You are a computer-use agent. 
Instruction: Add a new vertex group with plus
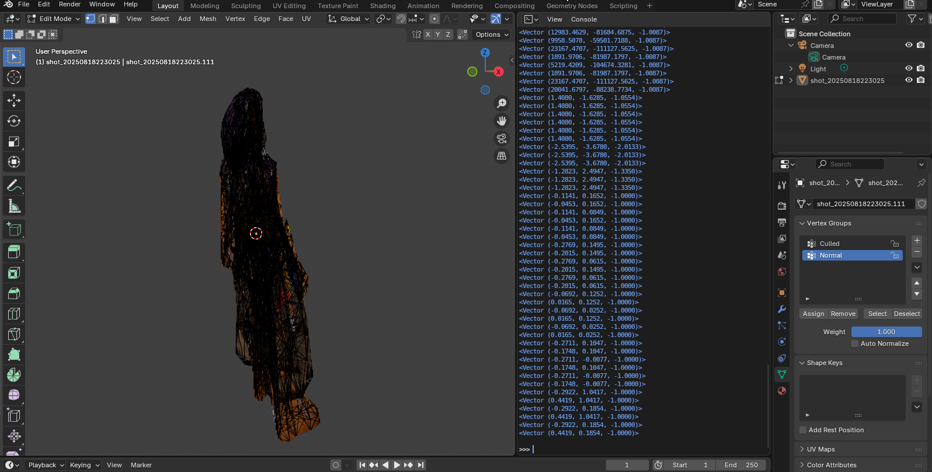[x=917, y=241]
